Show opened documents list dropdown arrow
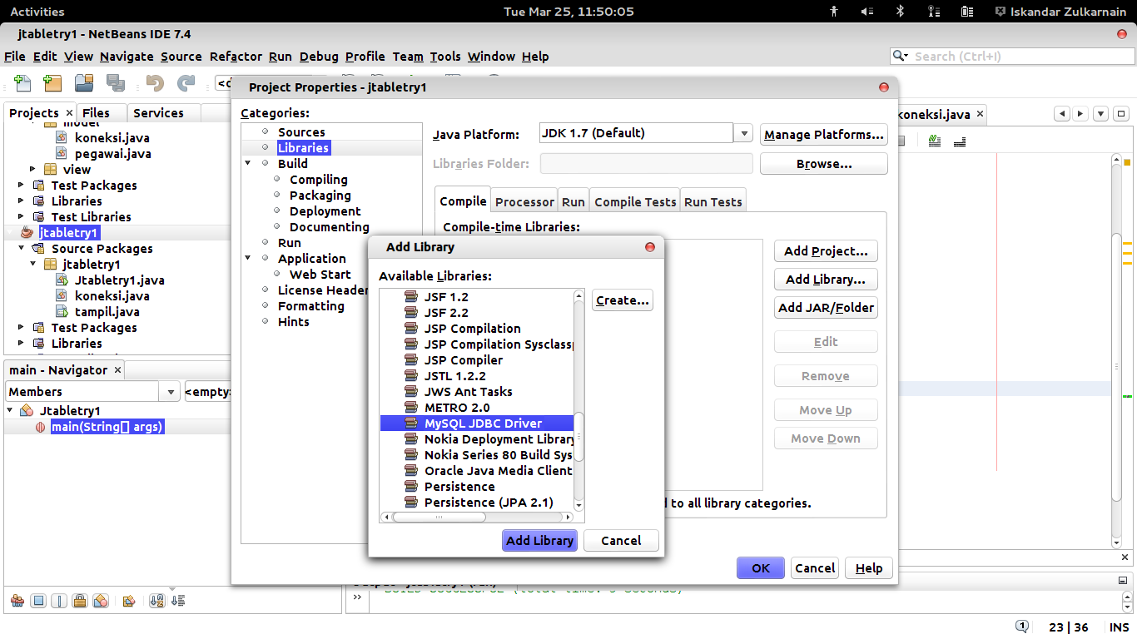Screen dimensions: 1137x639 [x=1100, y=114]
